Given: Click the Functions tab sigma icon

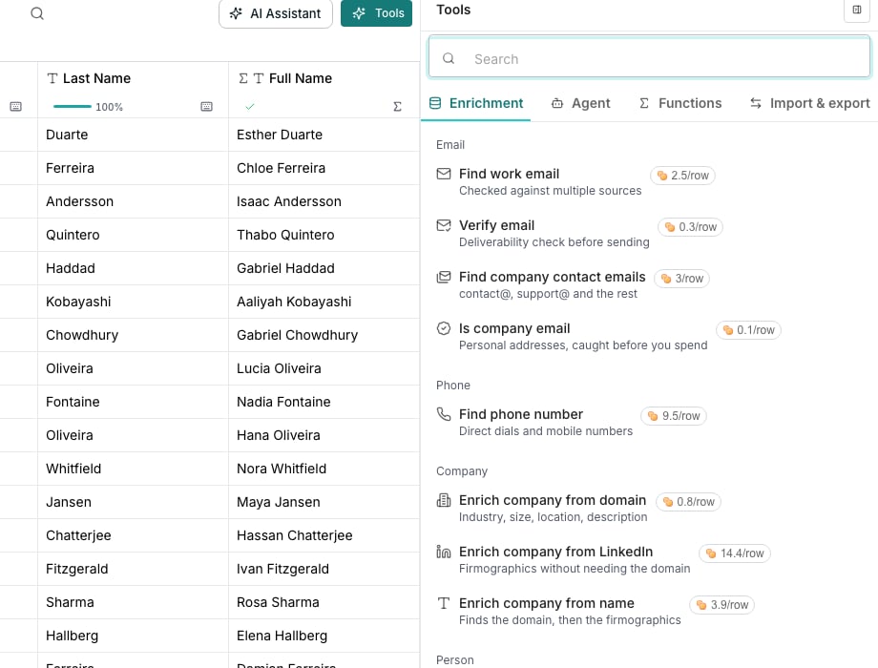Looking at the screenshot, I should [x=644, y=103].
